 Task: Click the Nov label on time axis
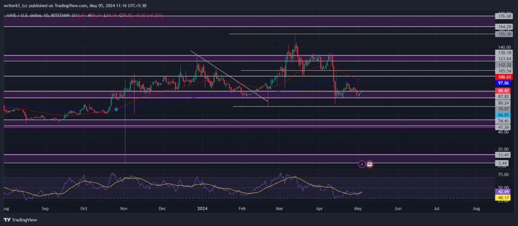(x=124, y=209)
